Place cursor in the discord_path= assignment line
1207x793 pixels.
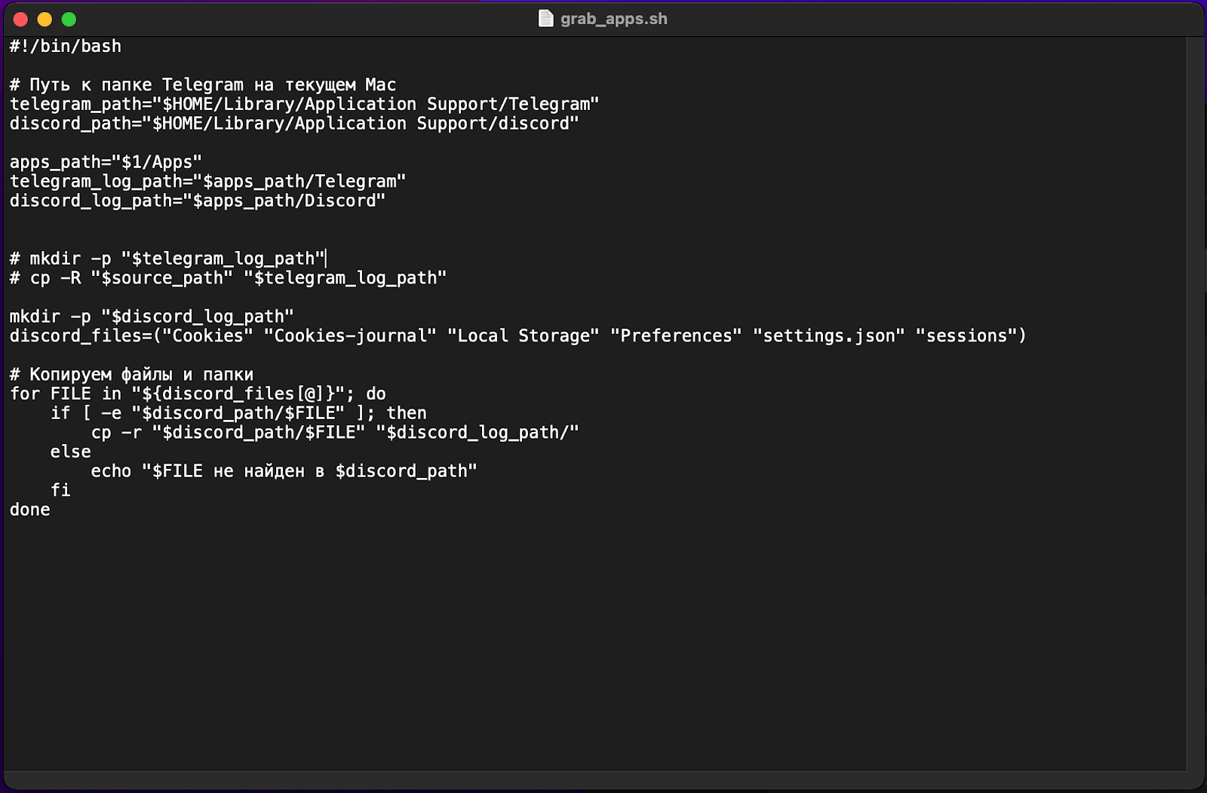coord(294,124)
